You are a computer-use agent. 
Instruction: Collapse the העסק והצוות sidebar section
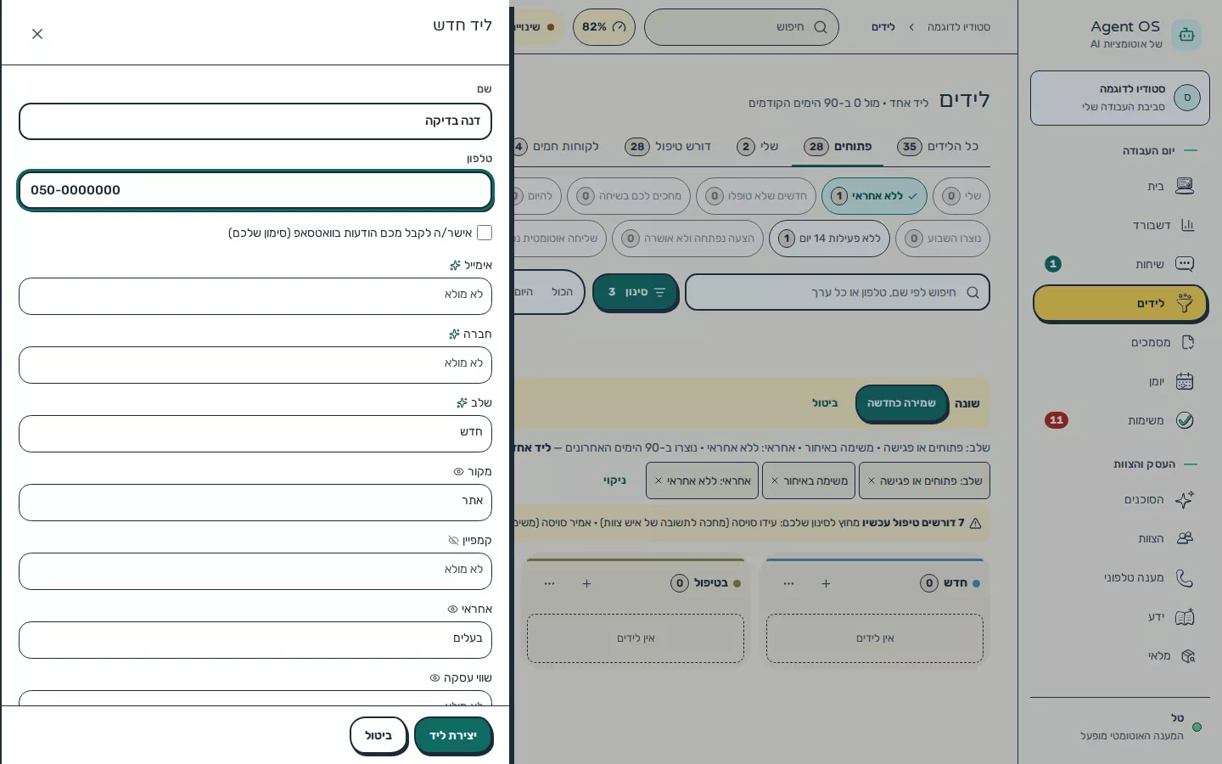pyautogui.click(x=1155, y=464)
